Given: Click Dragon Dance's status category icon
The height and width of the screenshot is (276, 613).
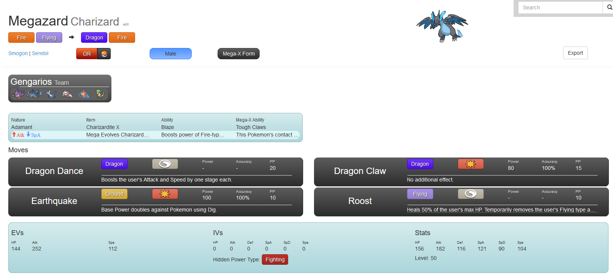Looking at the screenshot, I should 165,164.
